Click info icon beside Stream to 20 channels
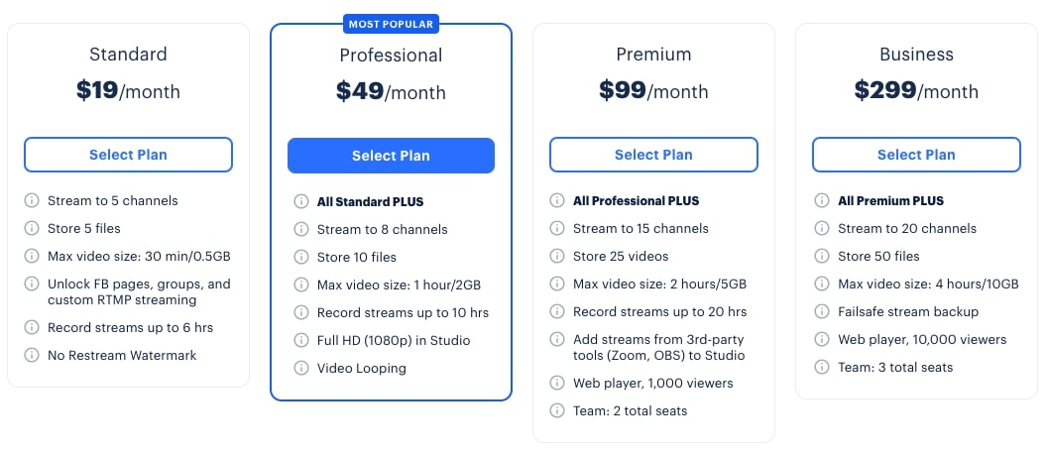Viewport: 1048px width, 455px height. [x=822, y=229]
